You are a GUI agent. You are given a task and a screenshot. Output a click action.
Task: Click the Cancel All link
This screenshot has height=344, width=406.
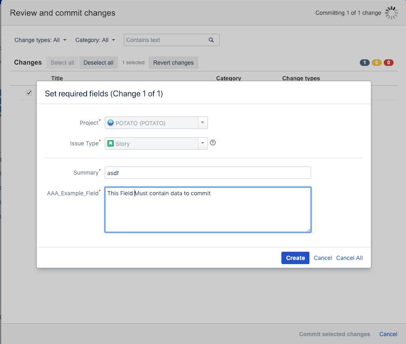[x=349, y=258]
